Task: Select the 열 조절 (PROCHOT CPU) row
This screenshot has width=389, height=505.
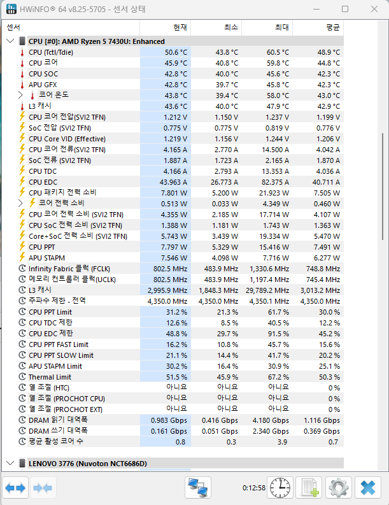Action: (180, 399)
